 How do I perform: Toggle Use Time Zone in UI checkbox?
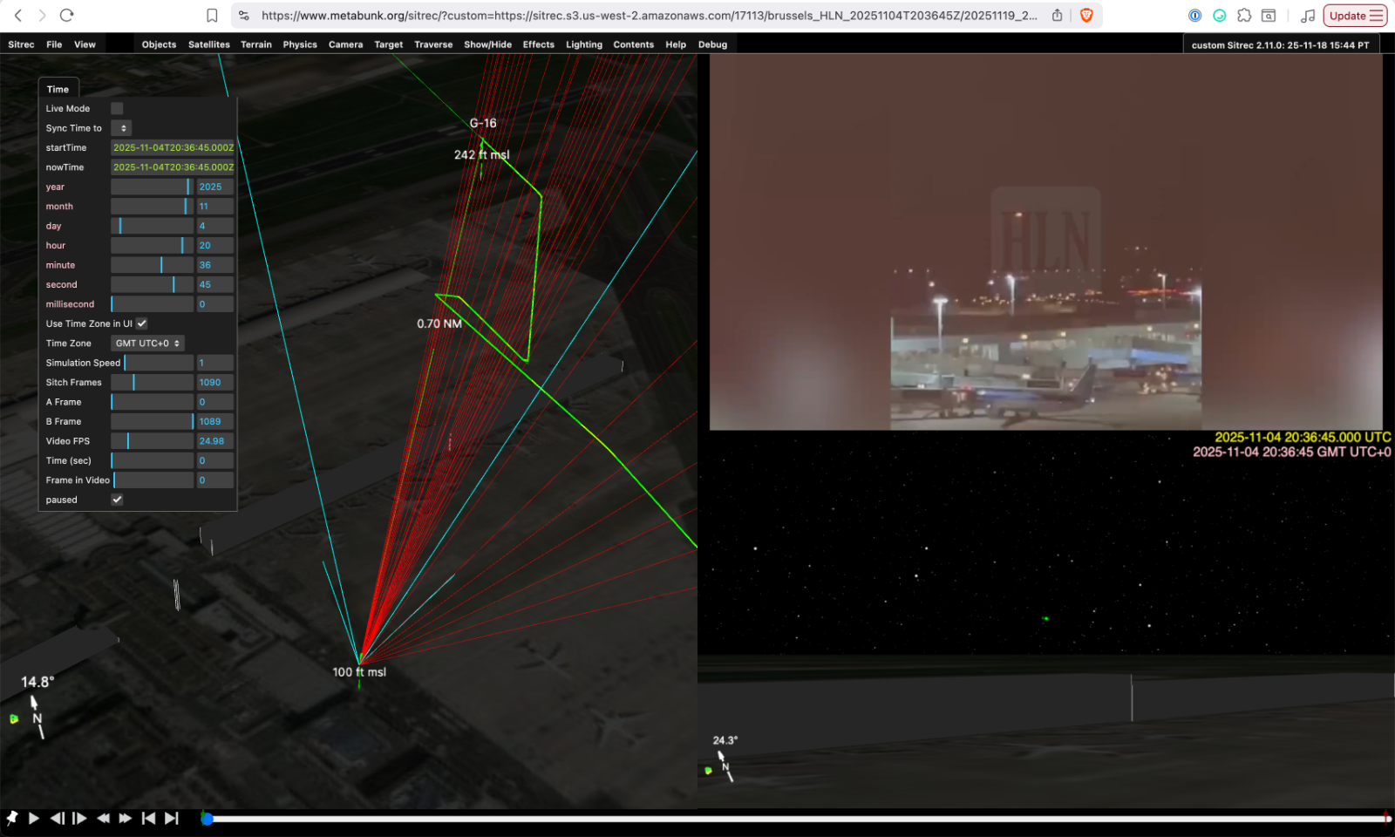[x=141, y=323]
